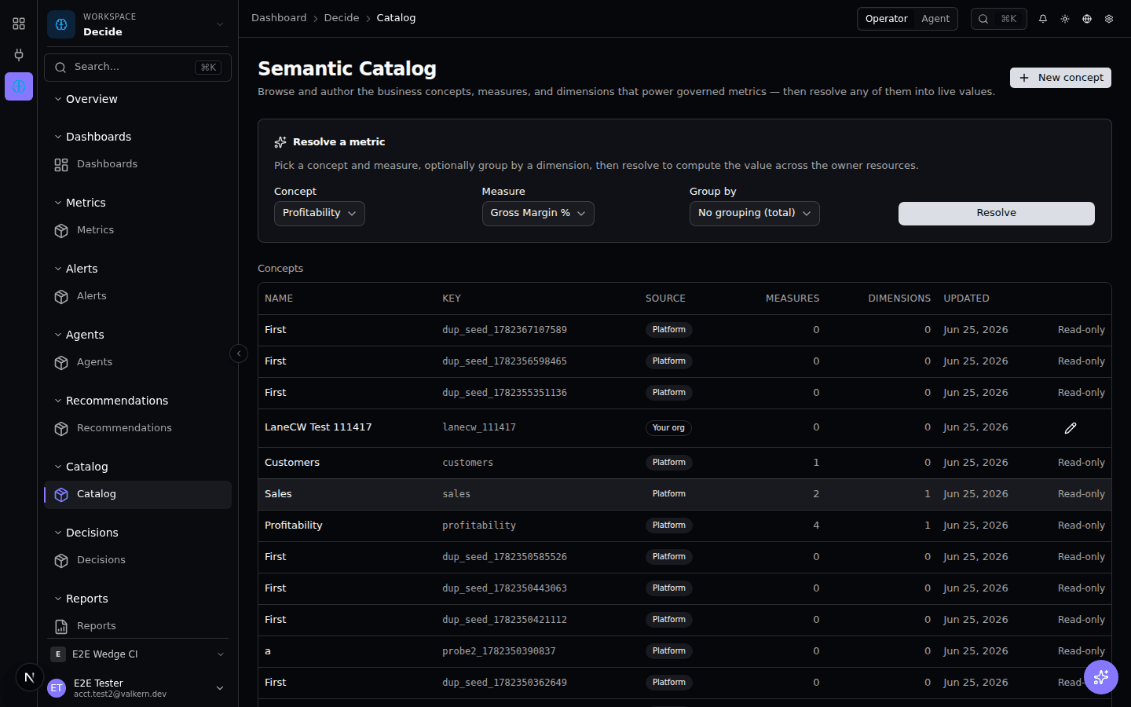Click the Your org source badge
Image resolution: width=1131 pixels, height=707 pixels.
pyautogui.click(x=668, y=428)
